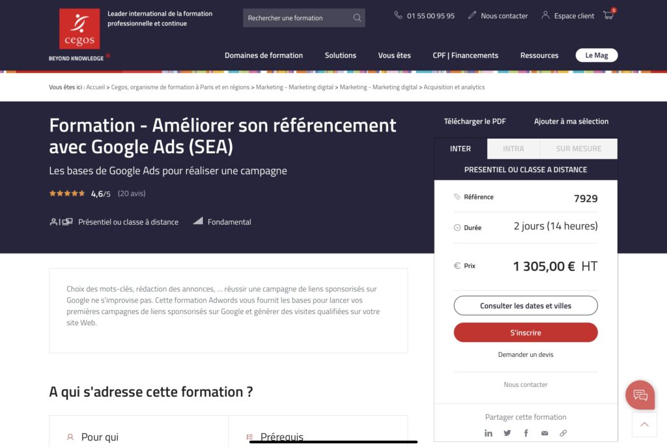Click Télécharger le PDF

[x=475, y=121]
